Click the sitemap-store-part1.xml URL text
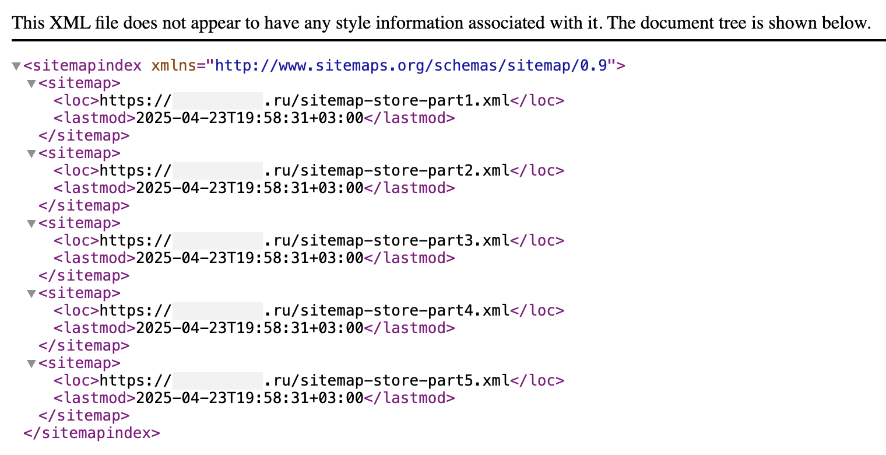The height and width of the screenshot is (455, 886). (305, 100)
